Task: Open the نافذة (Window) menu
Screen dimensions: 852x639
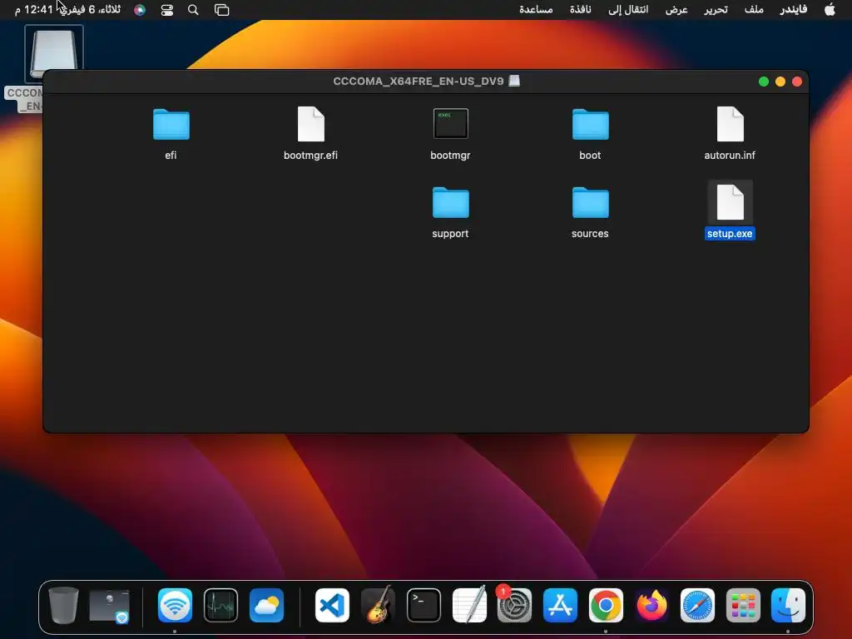Action: [x=580, y=9]
